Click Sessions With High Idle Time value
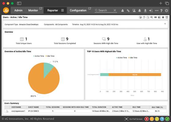Screen dimensions: 171x122 (108, 39)
